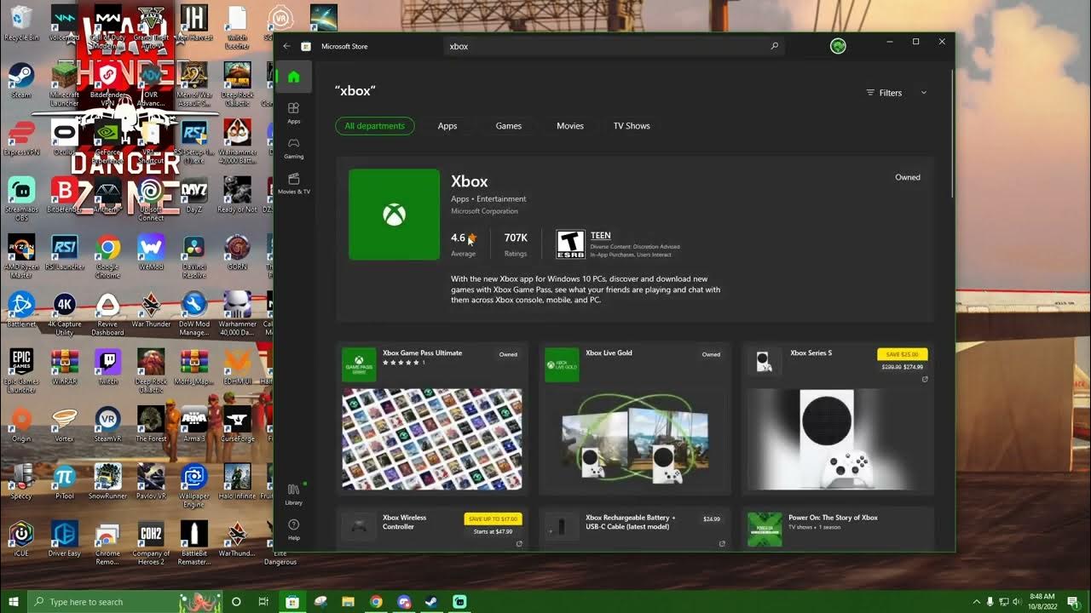
Task: Open the TEEN rating link
Action: (x=600, y=235)
